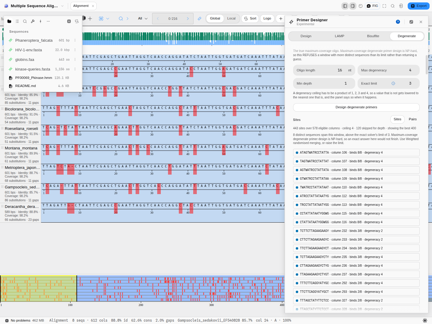Toggle the left sidebar panel icon
Screen dimensions: 432x324
click(x=345, y=6)
